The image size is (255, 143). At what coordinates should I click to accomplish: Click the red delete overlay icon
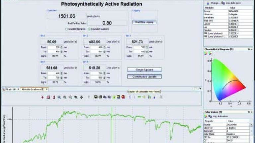123,97
